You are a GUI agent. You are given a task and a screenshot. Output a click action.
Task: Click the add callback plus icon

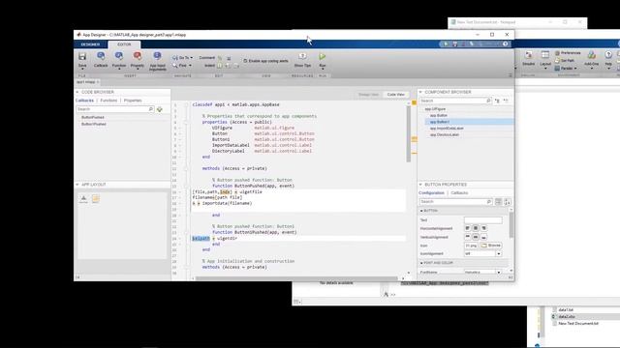[160, 109]
